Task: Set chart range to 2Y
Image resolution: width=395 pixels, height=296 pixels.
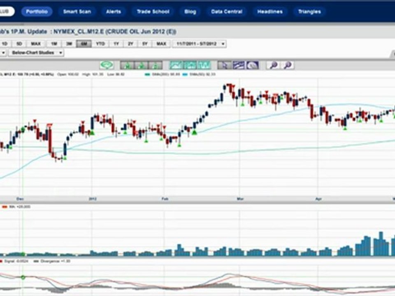Action: 130,44
